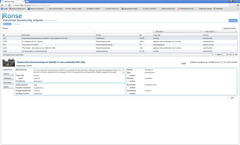Click the Id filter input field
The width and height of the screenshot is (240, 145).
tap(12, 32)
